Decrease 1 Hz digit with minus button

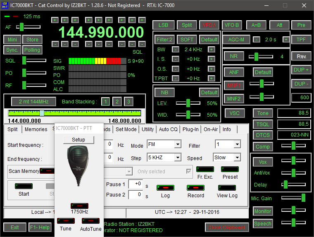[x=142, y=44]
